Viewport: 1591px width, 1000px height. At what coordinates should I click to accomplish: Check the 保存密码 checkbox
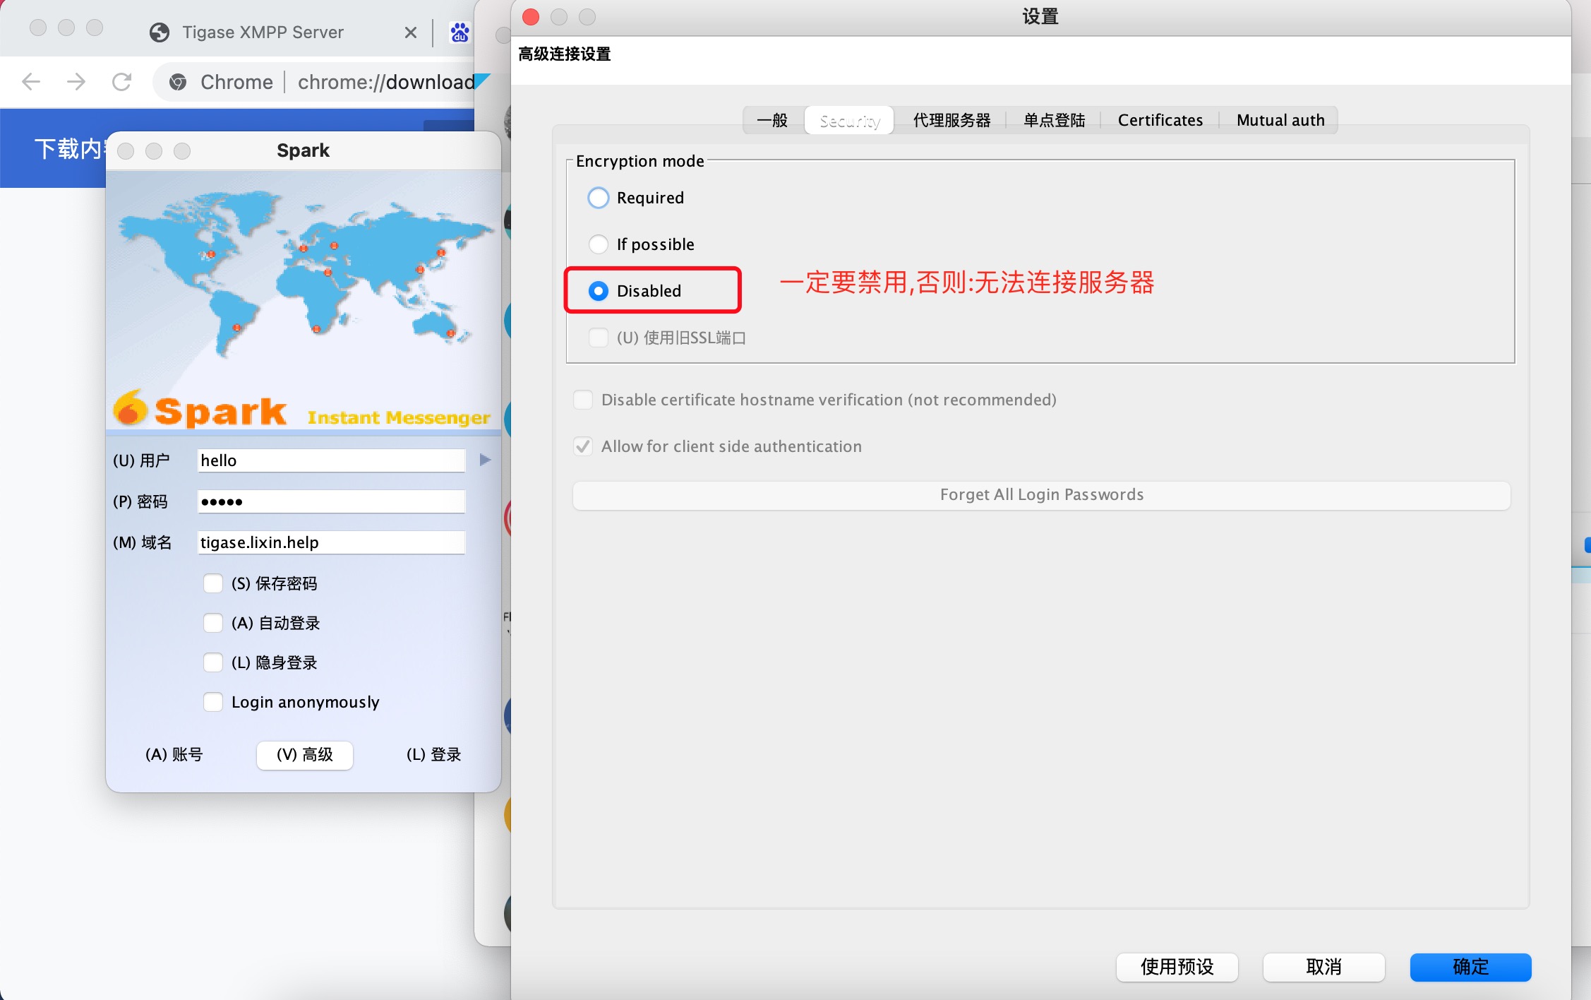click(x=212, y=583)
